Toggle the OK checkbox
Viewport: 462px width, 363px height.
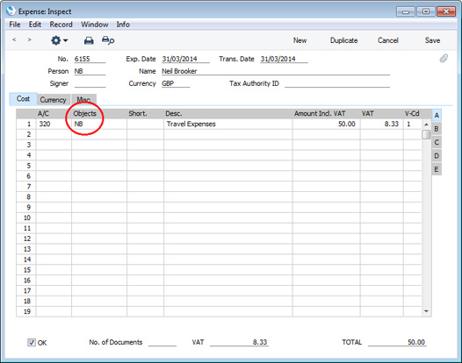coord(32,343)
